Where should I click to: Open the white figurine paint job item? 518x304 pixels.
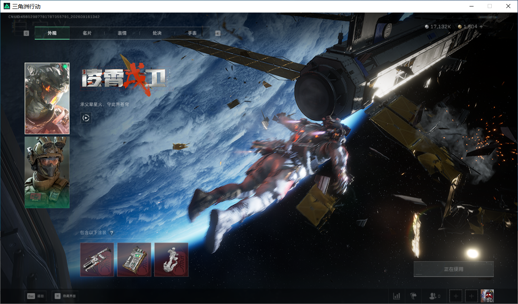tap(171, 260)
